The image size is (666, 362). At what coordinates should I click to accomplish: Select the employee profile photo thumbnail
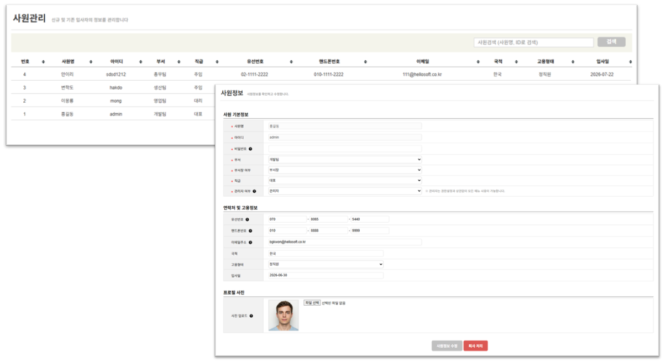pyautogui.click(x=284, y=316)
